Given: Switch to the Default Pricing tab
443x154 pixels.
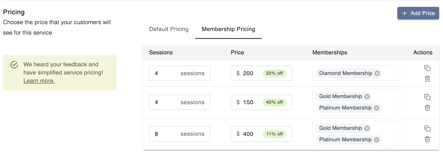Looking at the screenshot, I should pos(169,29).
